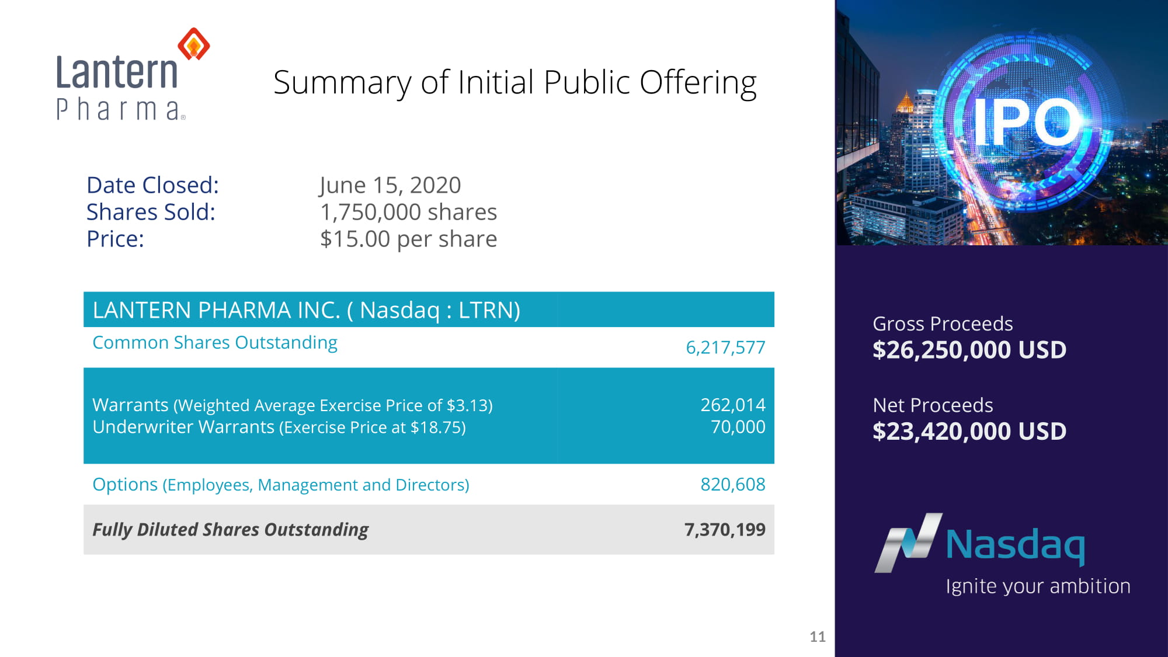Click the Lantern Pharma wordmark
The image size is (1168, 657).
[x=121, y=88]
